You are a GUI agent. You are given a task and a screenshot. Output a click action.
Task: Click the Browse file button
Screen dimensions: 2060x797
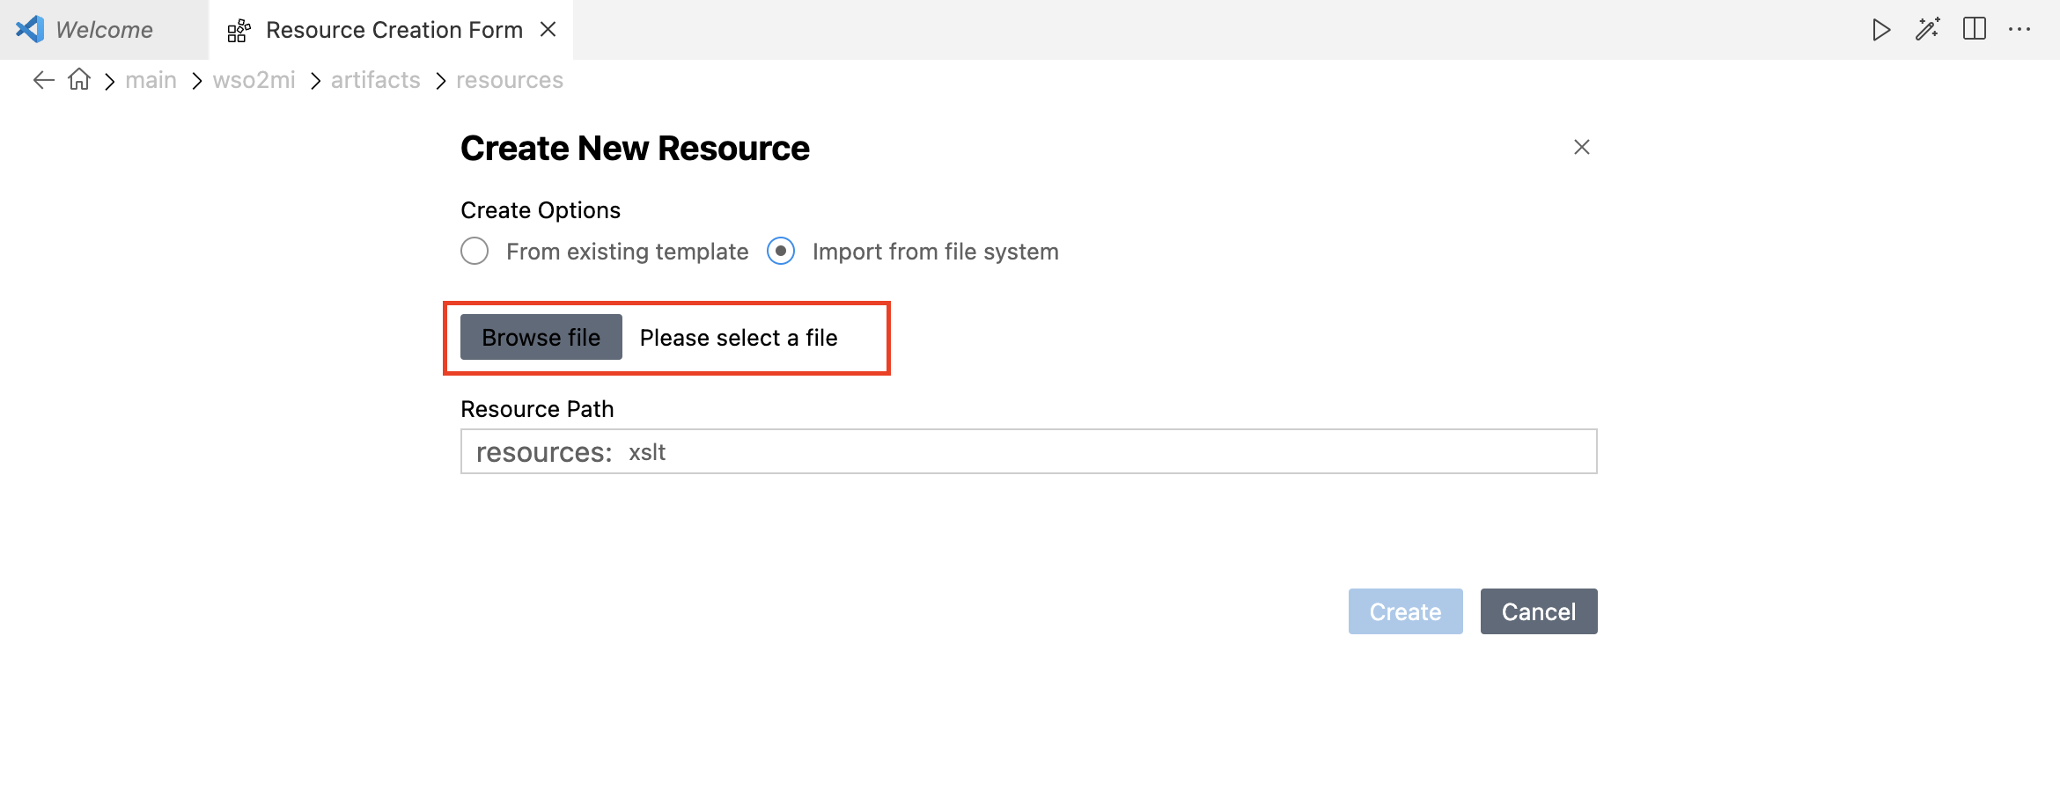pos(541,338)
